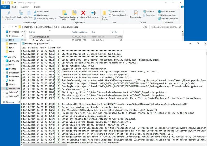Image resolution: width=207 pixels, height=146 pixels.
Task: Click Alles auswählen in ribbon
Action: (167, 11)
